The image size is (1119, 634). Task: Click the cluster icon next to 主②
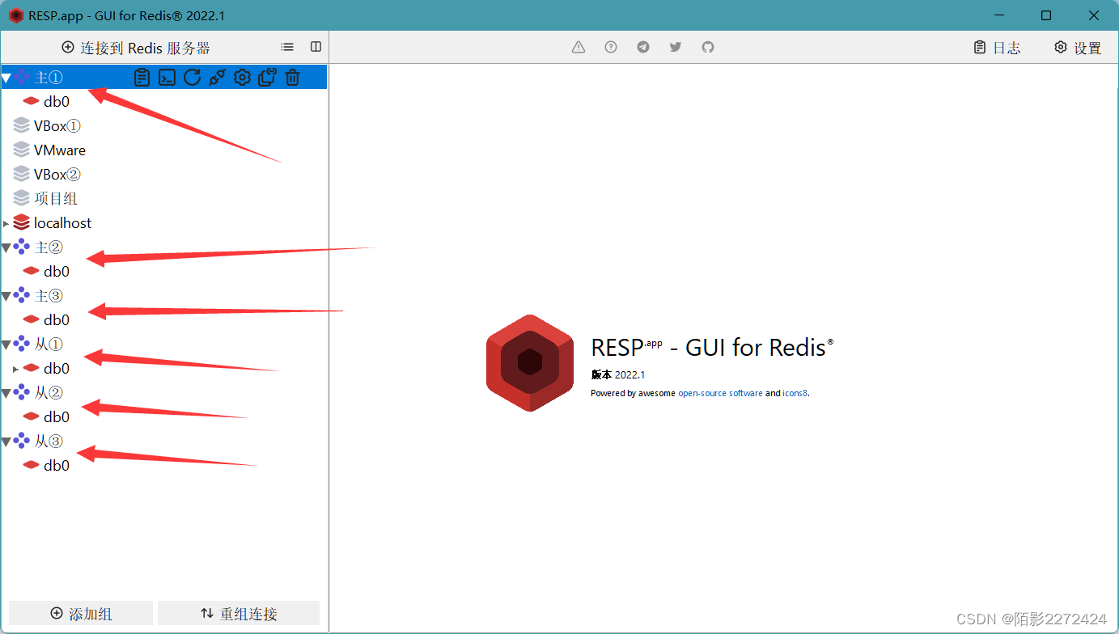(22, 247)
